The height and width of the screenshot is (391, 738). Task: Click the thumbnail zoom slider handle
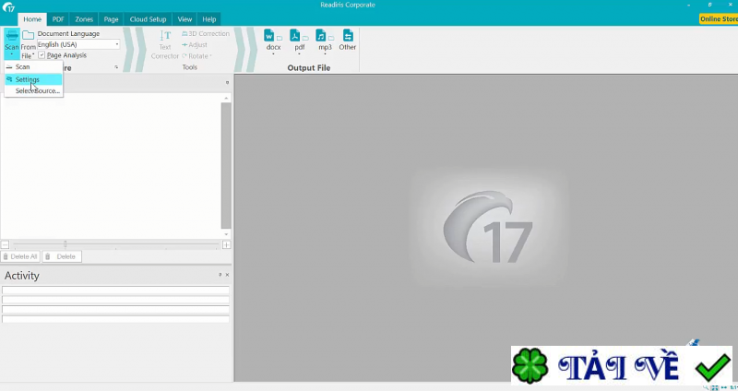(x=65, y=243)
